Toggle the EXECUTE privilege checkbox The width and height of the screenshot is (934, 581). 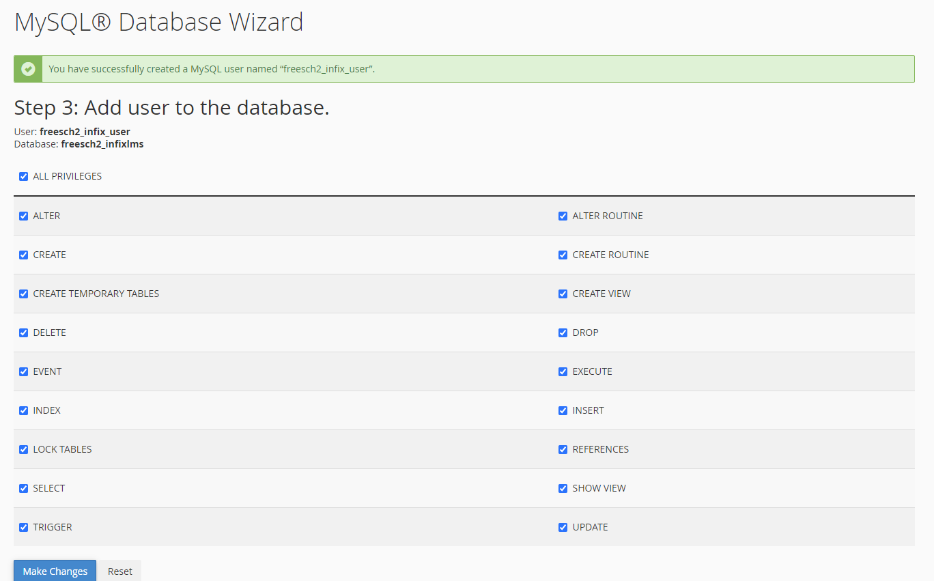pos(563,372)
